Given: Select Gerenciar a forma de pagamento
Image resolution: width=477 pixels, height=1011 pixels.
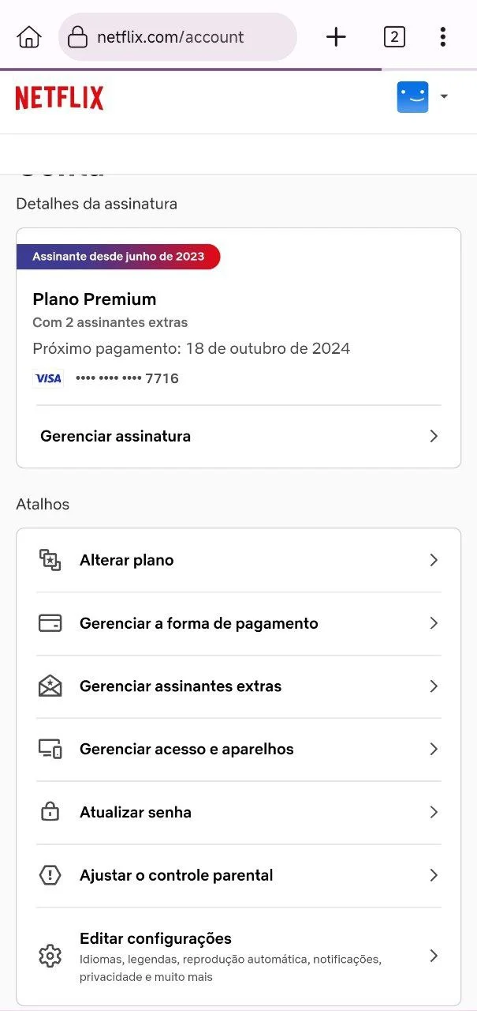Looking at the screenshot, I should [238, 623].
